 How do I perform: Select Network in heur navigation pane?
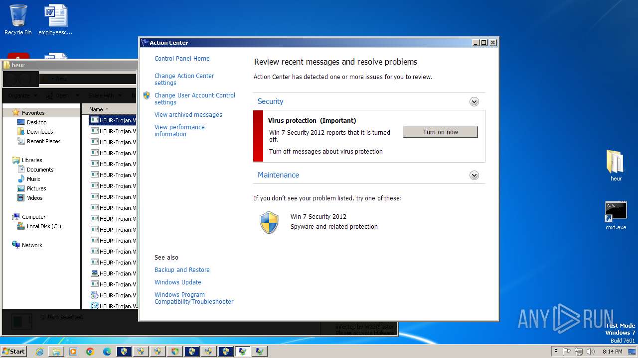pos(32,245)
